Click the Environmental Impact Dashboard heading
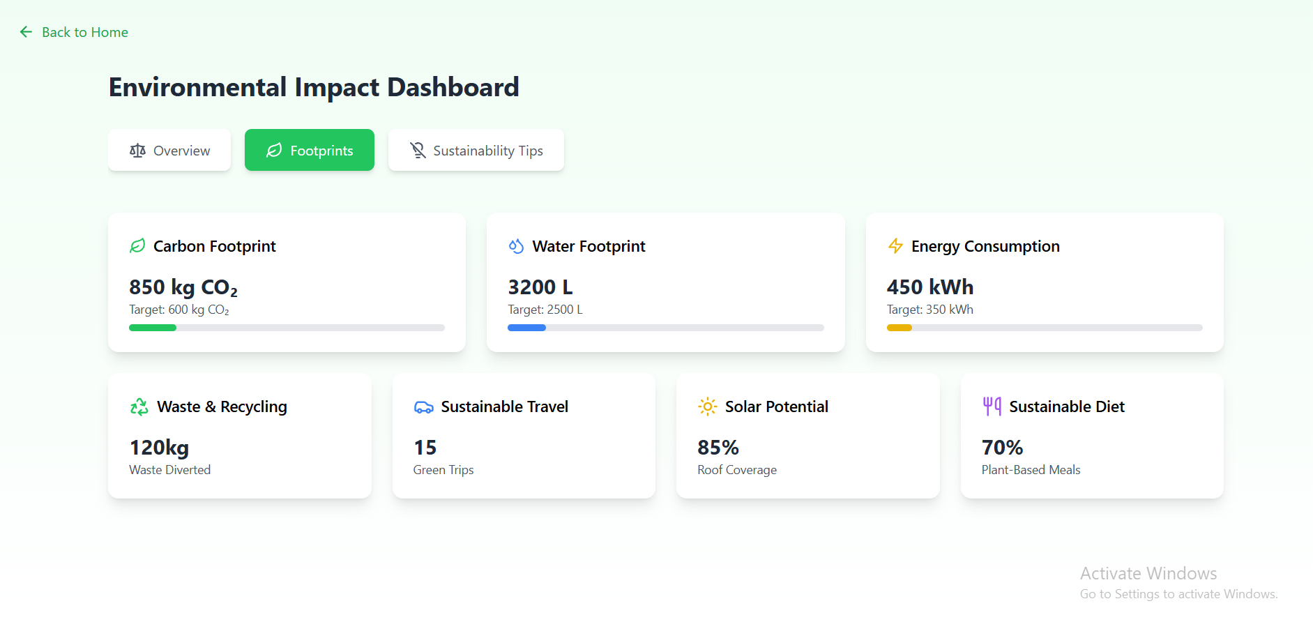This screenshot has height=631, width=1313. [314, 87]
